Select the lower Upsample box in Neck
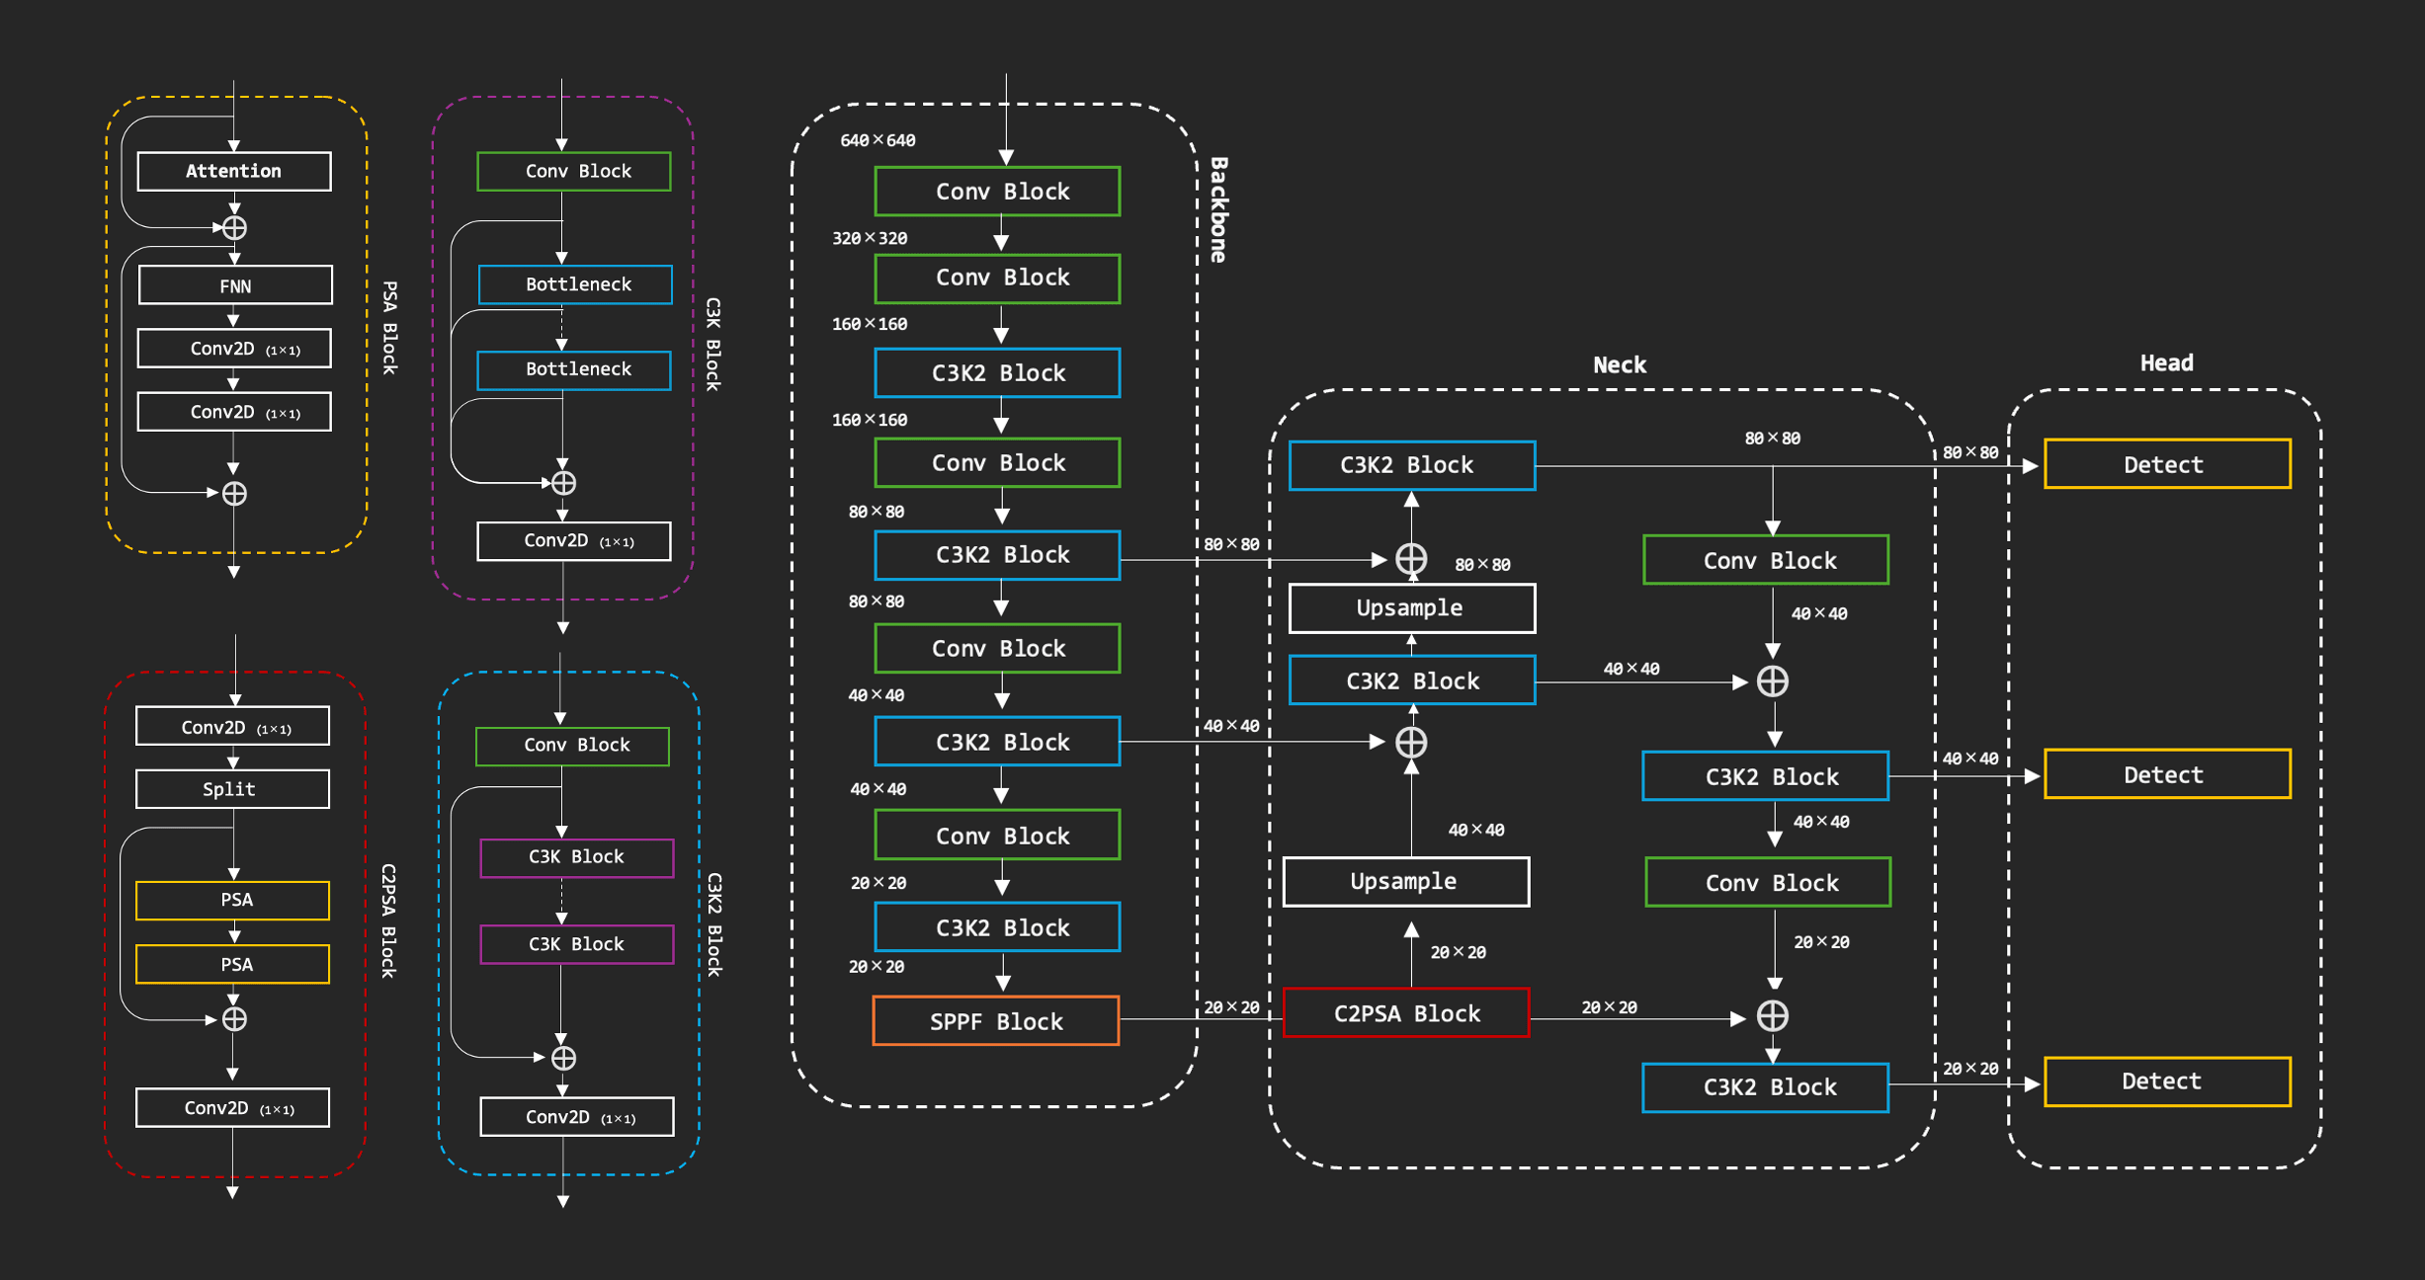Viewport: 2425px width, 1280px height. pyautogui.click(x=1405, y=882)
